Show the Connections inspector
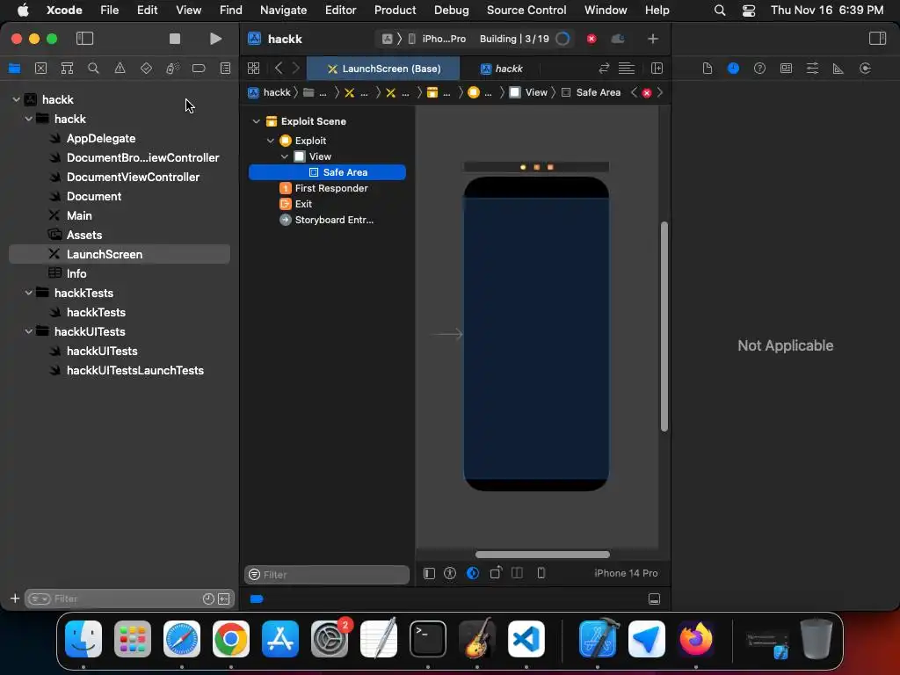This screenshot has width=900, height=675. 866,69
